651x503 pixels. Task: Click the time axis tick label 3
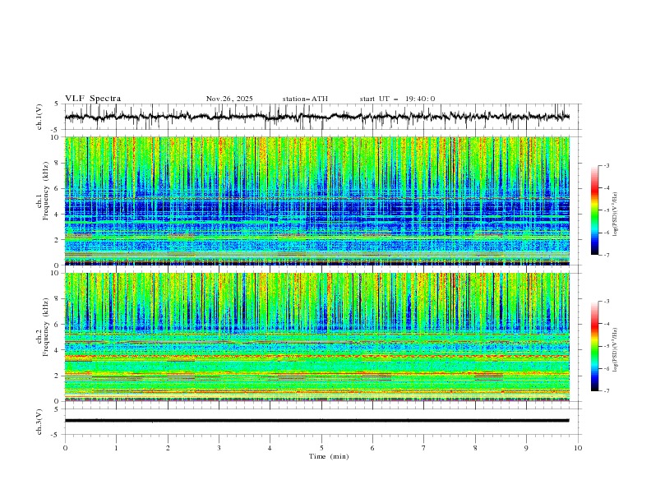[x=219, y=448]
